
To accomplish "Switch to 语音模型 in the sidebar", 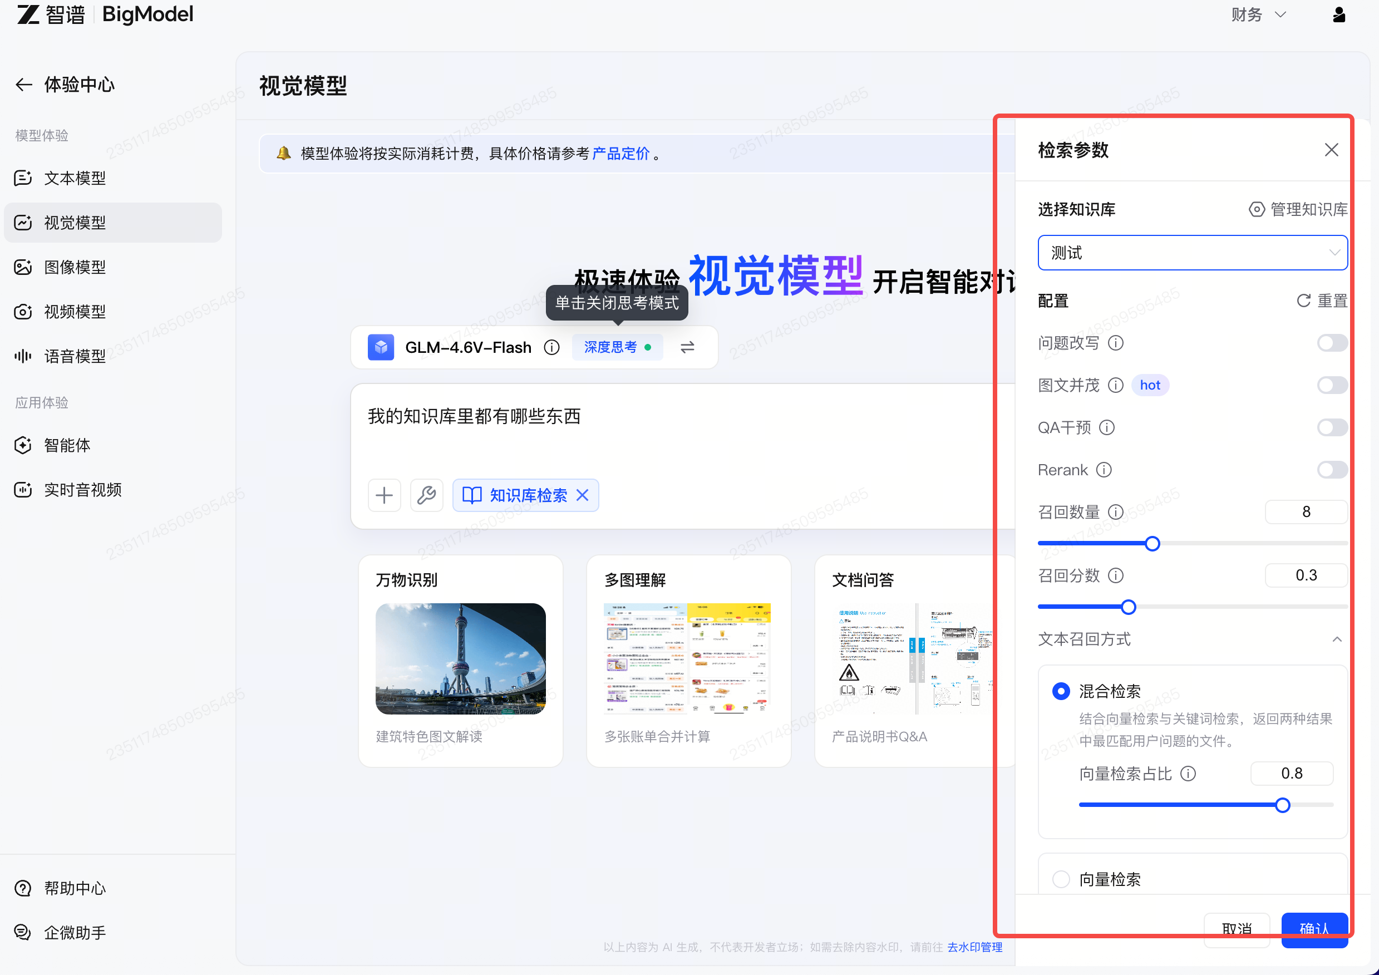I will pos(113,356).
